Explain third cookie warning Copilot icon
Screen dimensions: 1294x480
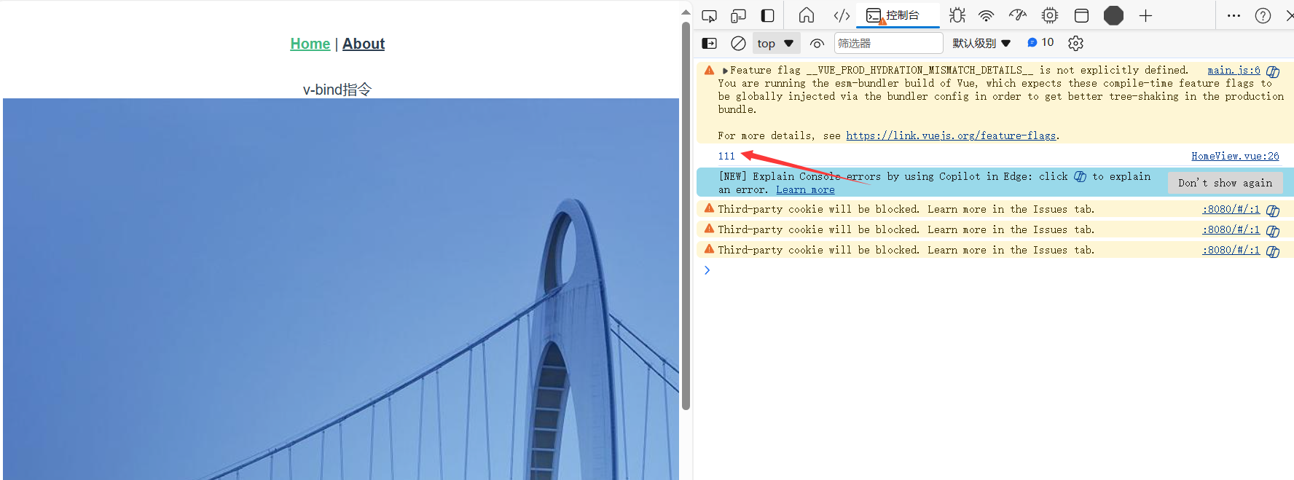1273,251
